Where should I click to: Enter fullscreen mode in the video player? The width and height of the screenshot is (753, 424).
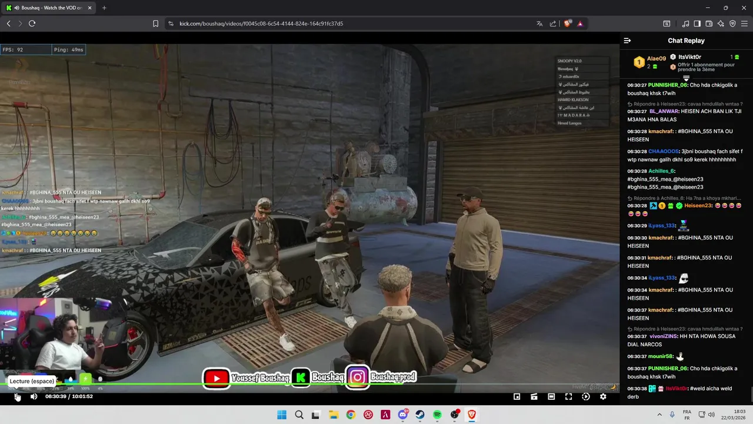[568, 396]
